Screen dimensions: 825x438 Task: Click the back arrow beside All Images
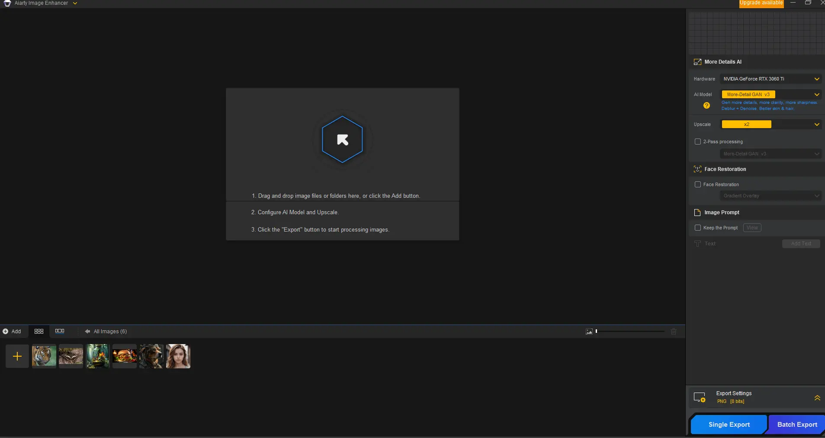click(x=87, y=332)
